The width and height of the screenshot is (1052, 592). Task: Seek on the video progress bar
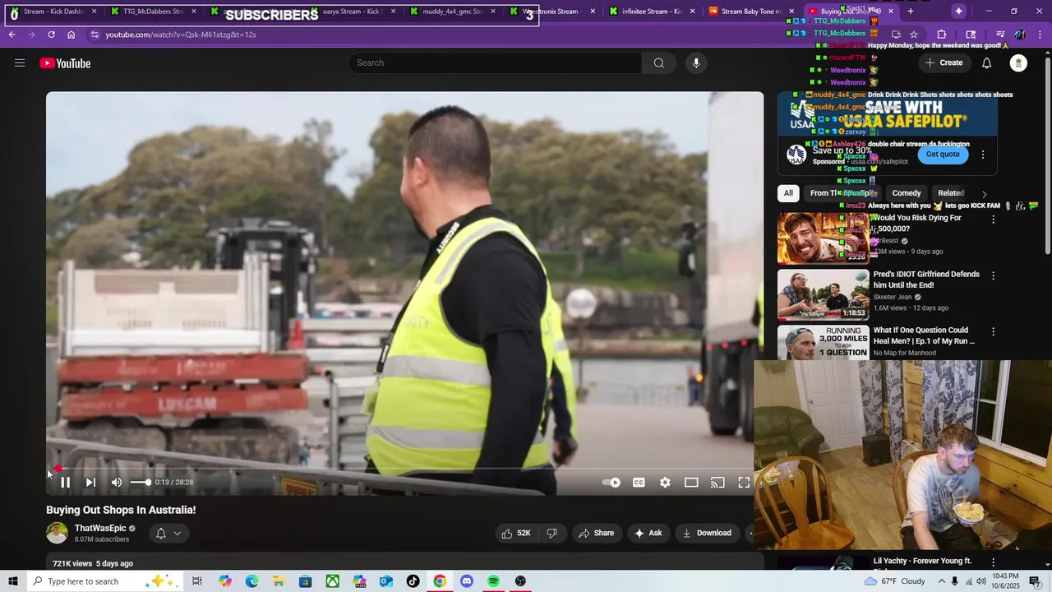[403, 469]
